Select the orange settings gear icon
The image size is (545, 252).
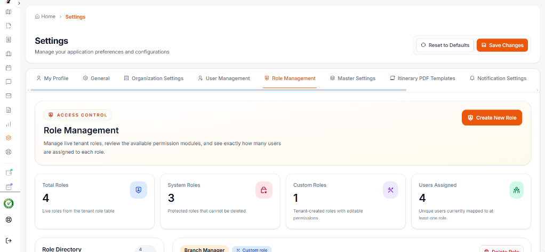pyautogui.click(x=9, y=138)
